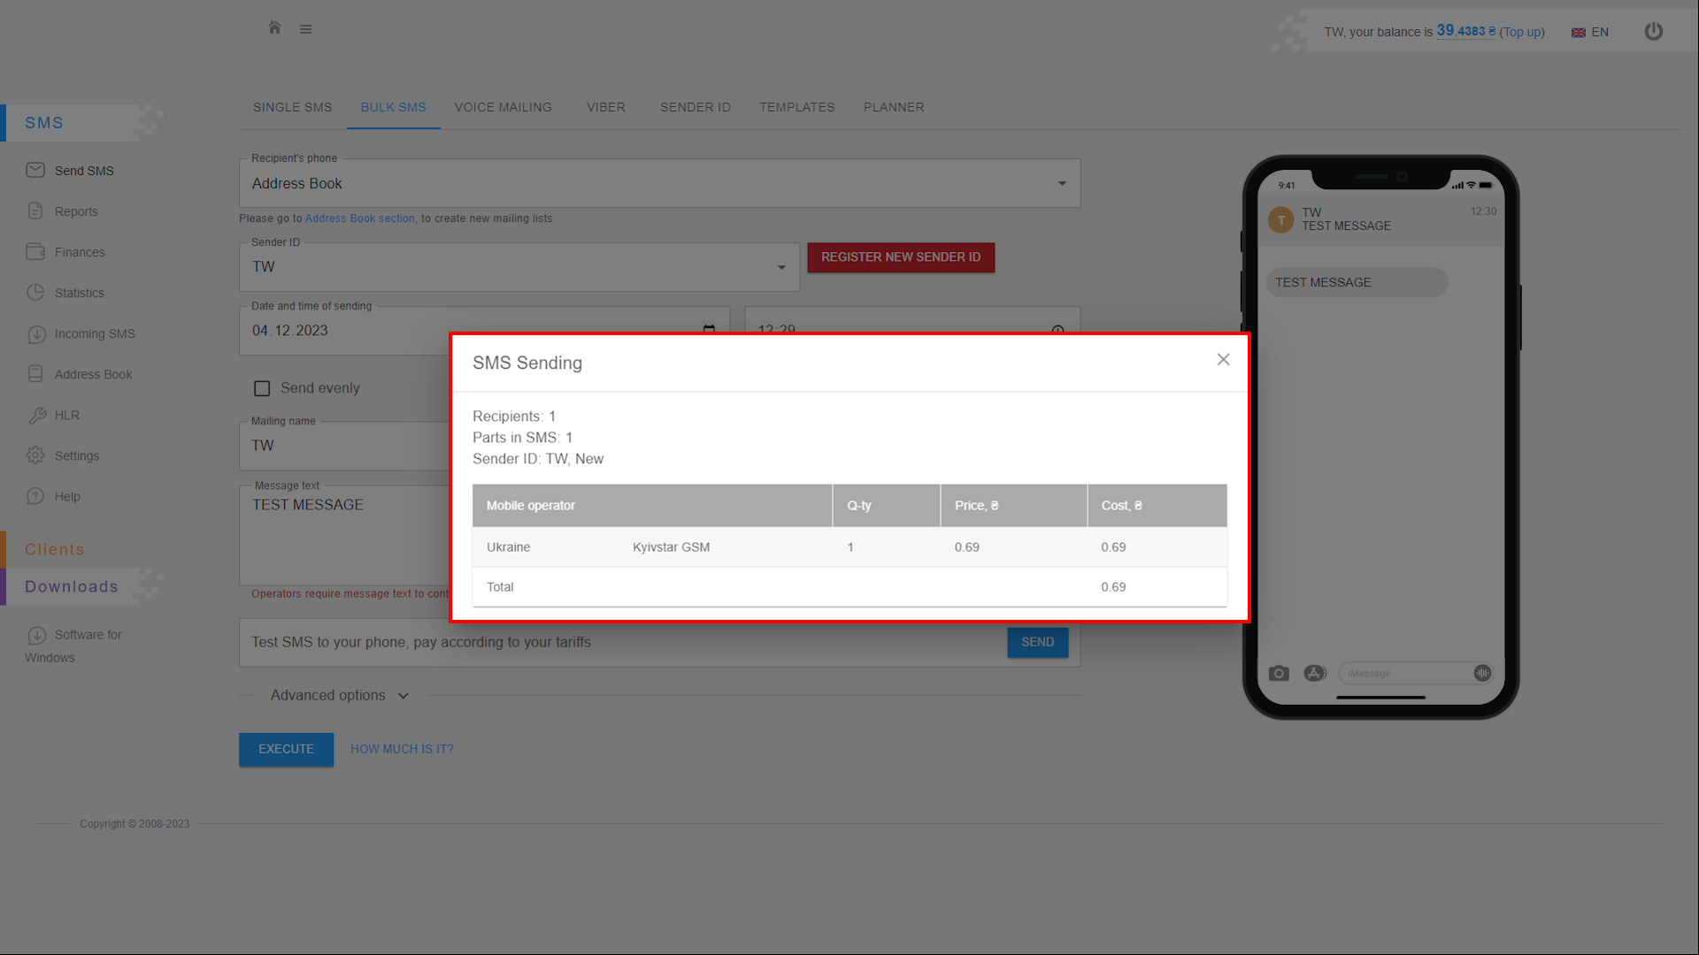Click camera icon in phone preview
This screenshot has width=1699, height=955.
1279,673
